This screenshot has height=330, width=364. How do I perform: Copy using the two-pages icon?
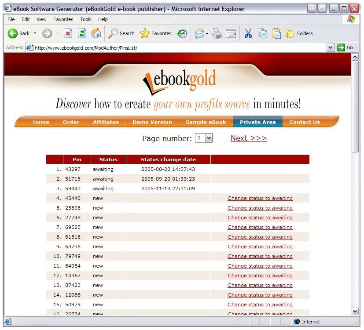pos(262,33)
